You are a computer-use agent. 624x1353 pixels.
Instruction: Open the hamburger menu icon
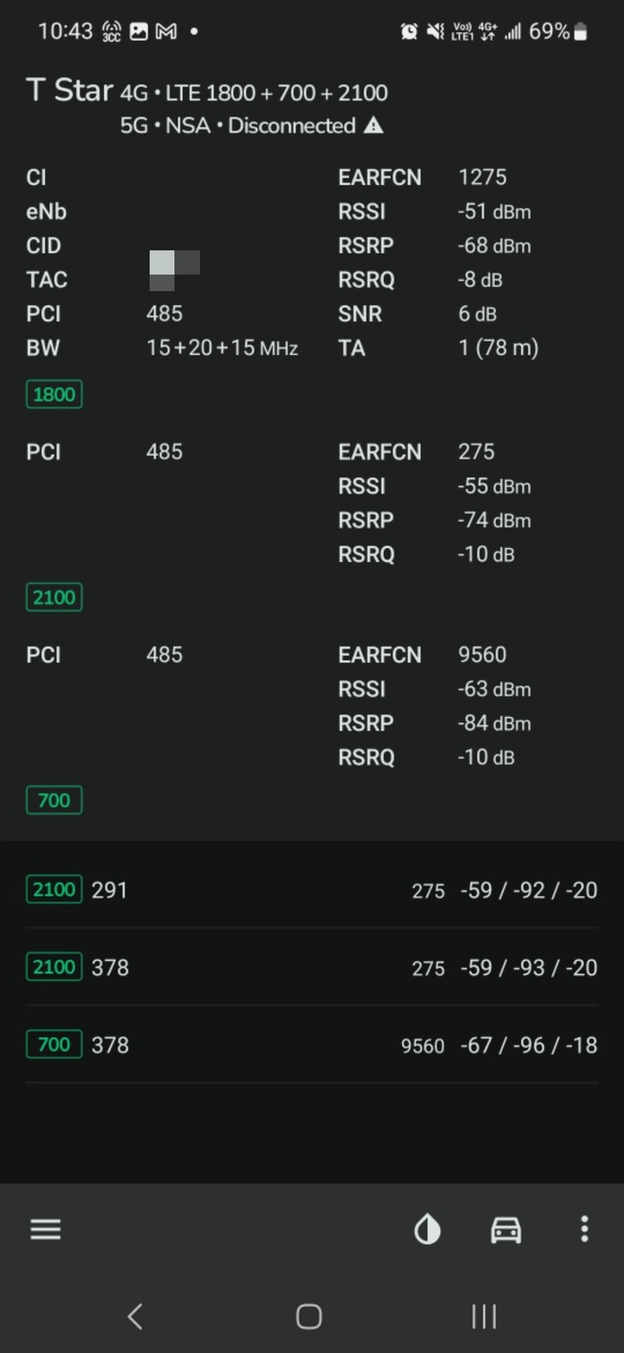[45, 1229]
